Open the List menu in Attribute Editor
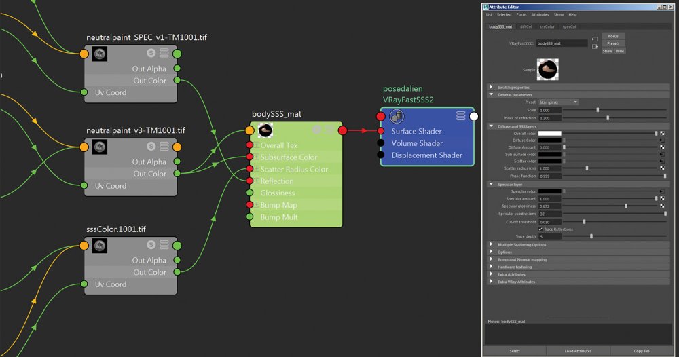679x357 pixels. [x=489, y=15]
